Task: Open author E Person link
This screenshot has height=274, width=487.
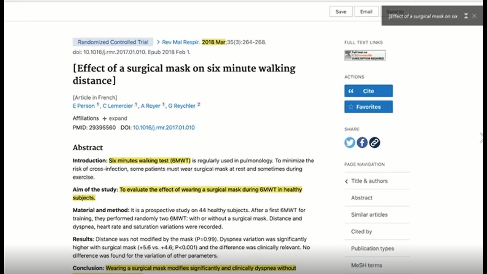Action: (x=84, y=106)
